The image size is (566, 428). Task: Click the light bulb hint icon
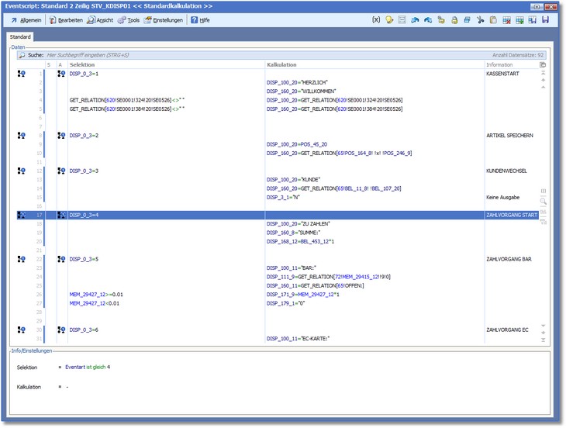coord(389,20)
